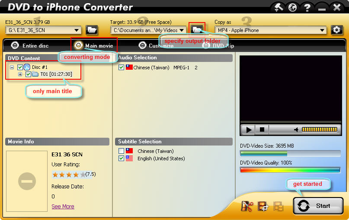This screenshot has height=220, width=349.
Task: Close the DVD to iPhone Converter window
Action: [337, 7]
